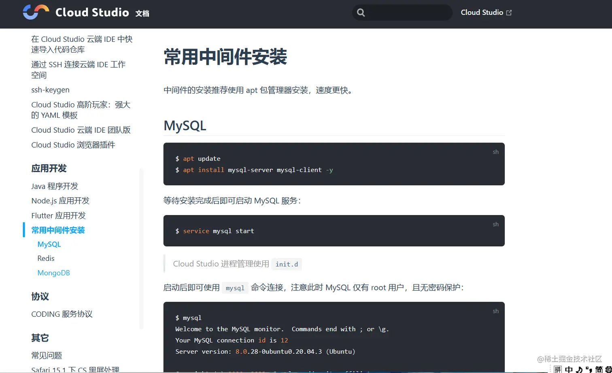The height and width of the screenshot is (373, 612).
Task: Select 常用中间件安装 in sidebar
Action: click(x=58, y=230)
